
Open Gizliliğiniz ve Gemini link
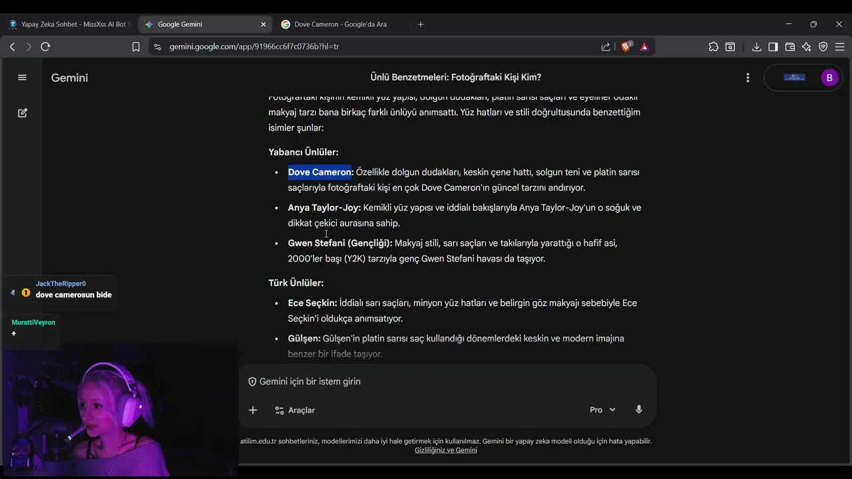click(x=446, y=450)
